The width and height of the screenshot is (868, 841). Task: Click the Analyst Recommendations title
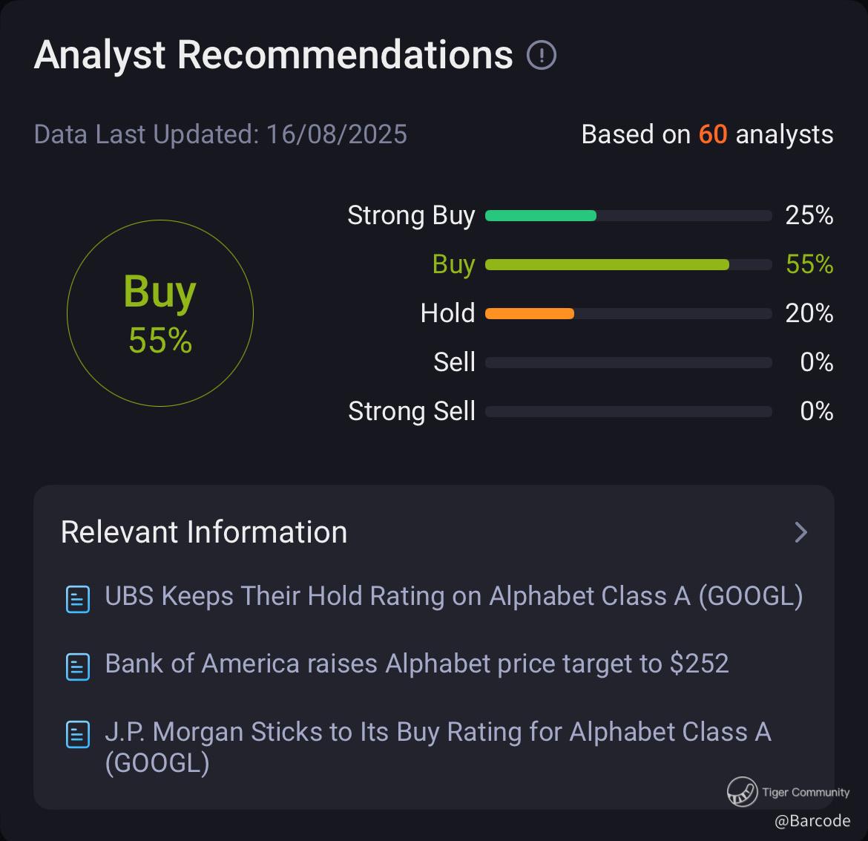point(273,55)
